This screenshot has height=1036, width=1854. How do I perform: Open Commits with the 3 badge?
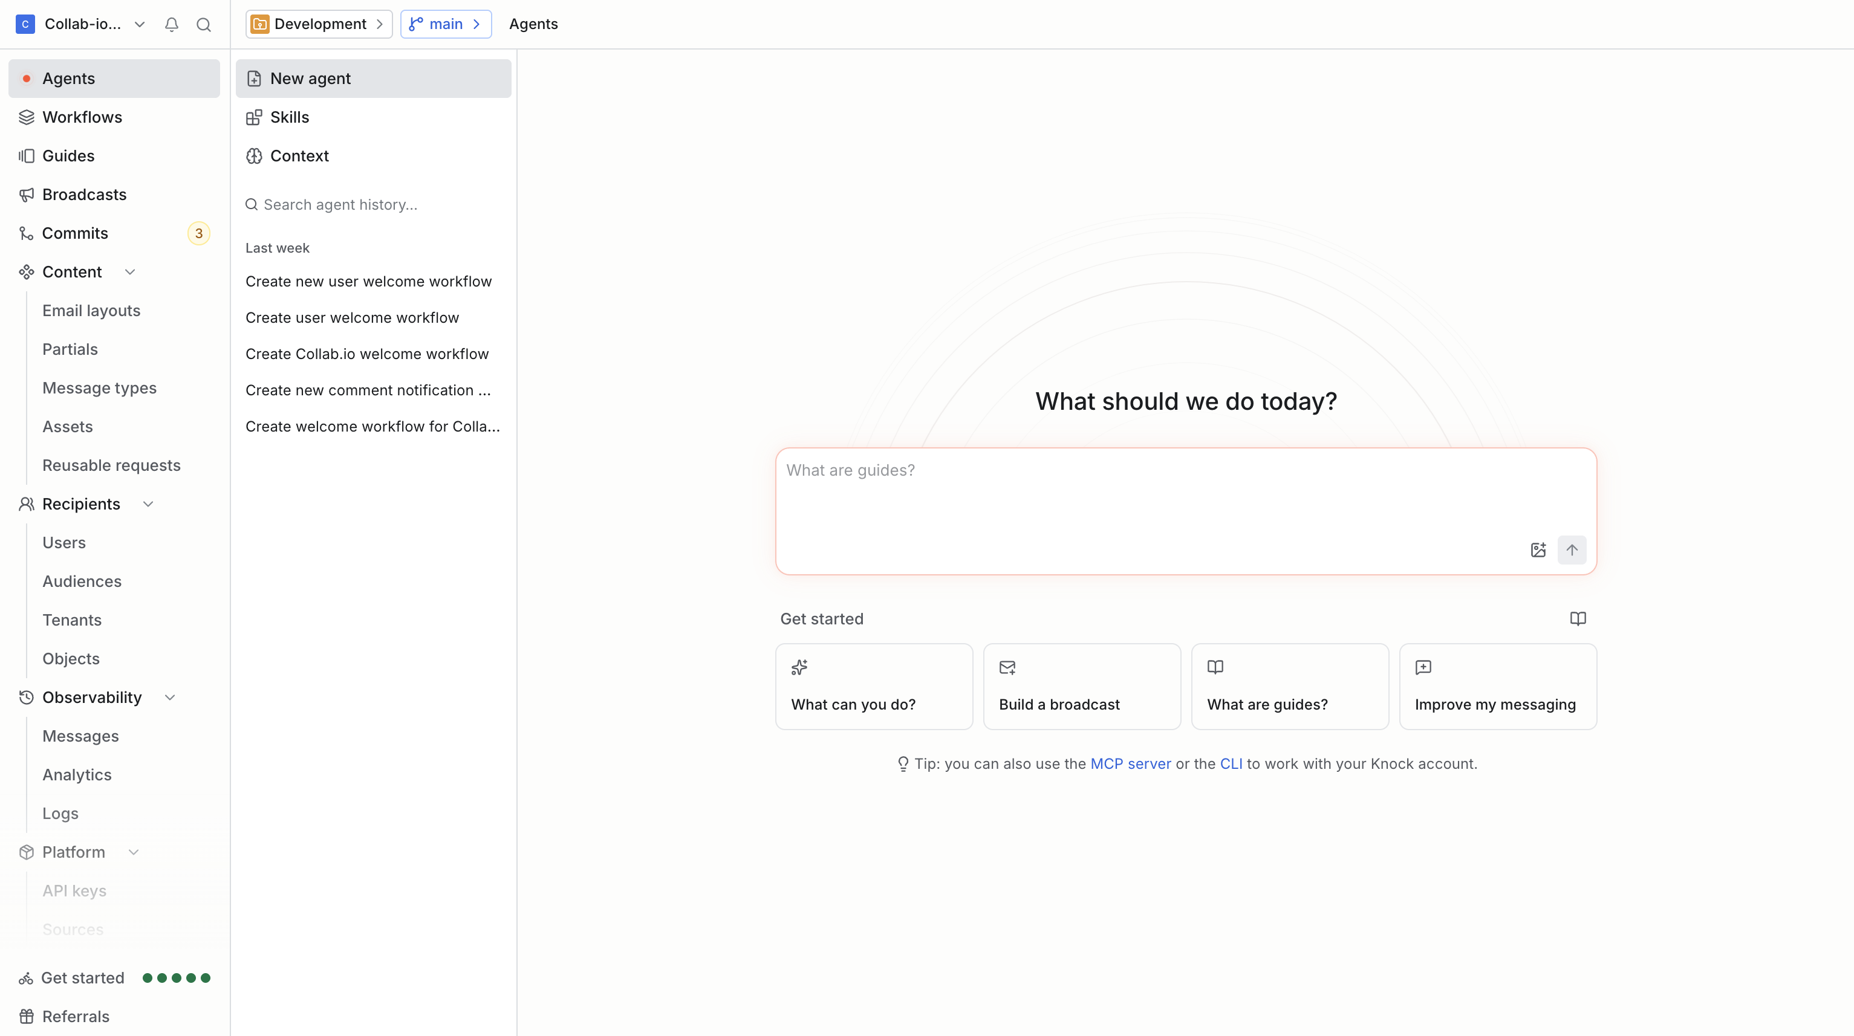pos(75,233)
